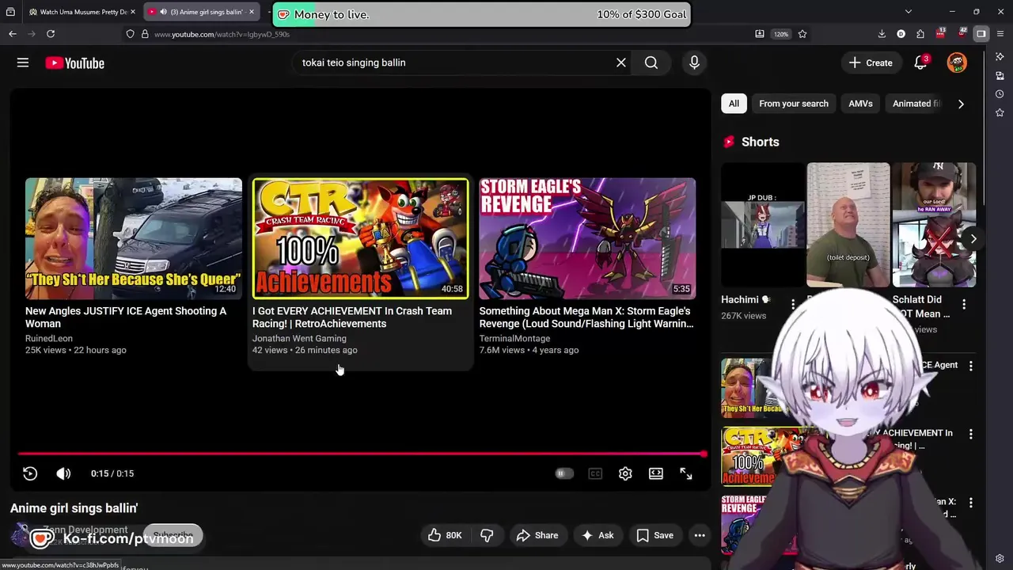Click the red video progress bar

click(x=361, y=454)
